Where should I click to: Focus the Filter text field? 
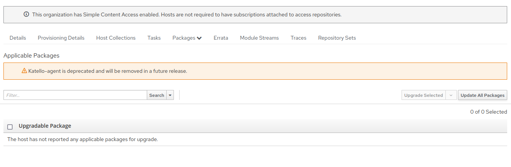pos(75,95)
